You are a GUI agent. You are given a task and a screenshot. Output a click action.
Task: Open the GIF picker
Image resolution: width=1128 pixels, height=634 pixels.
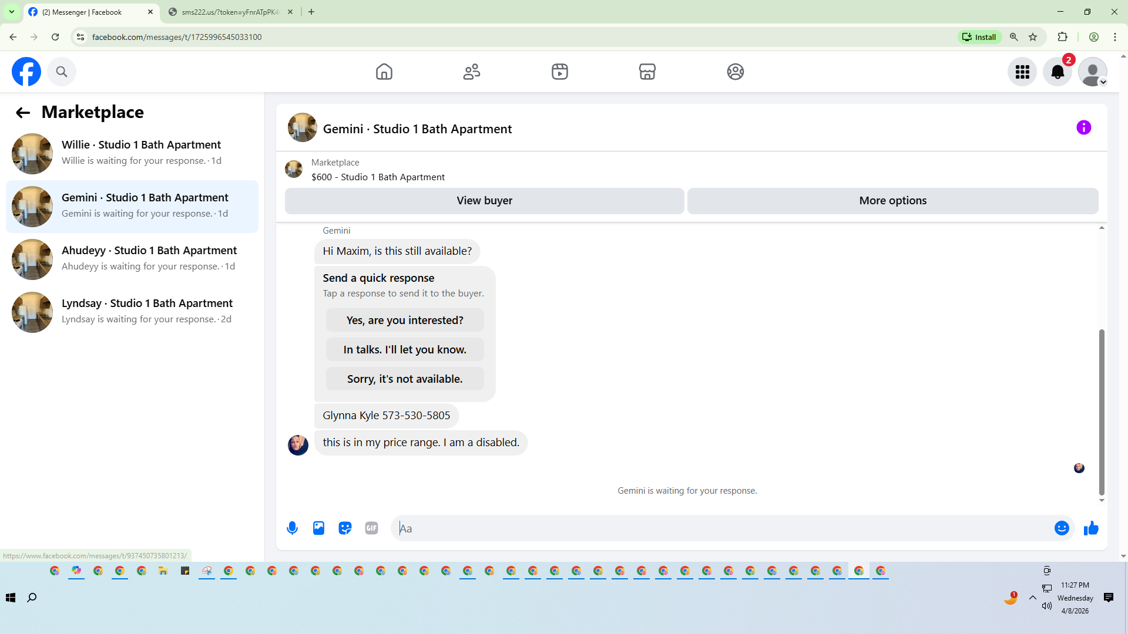coord(371,528)
